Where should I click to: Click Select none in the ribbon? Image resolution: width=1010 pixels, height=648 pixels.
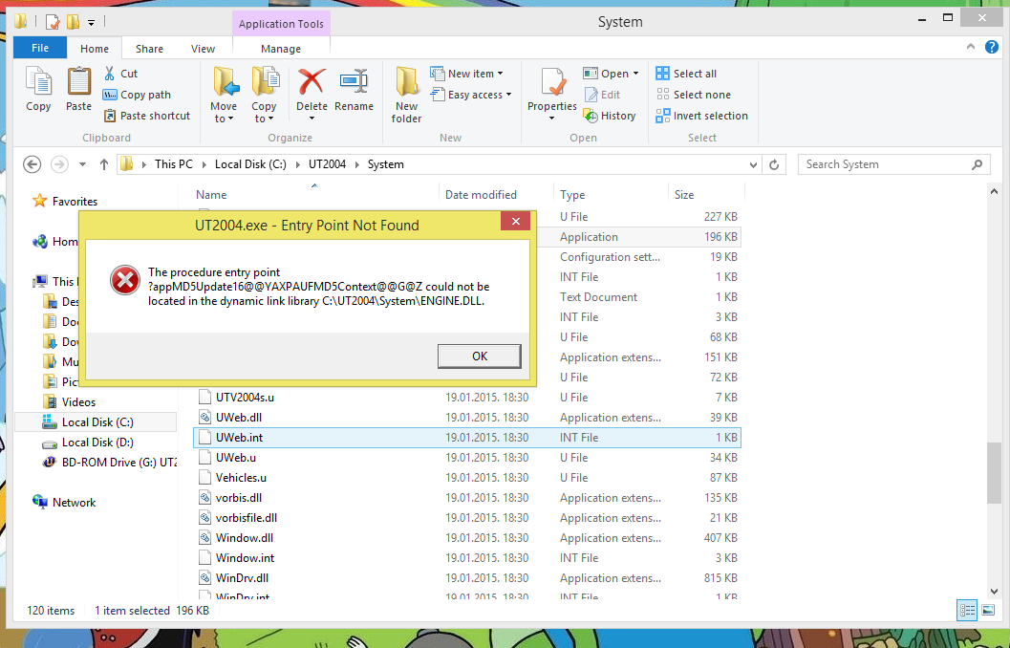point(694,95)
